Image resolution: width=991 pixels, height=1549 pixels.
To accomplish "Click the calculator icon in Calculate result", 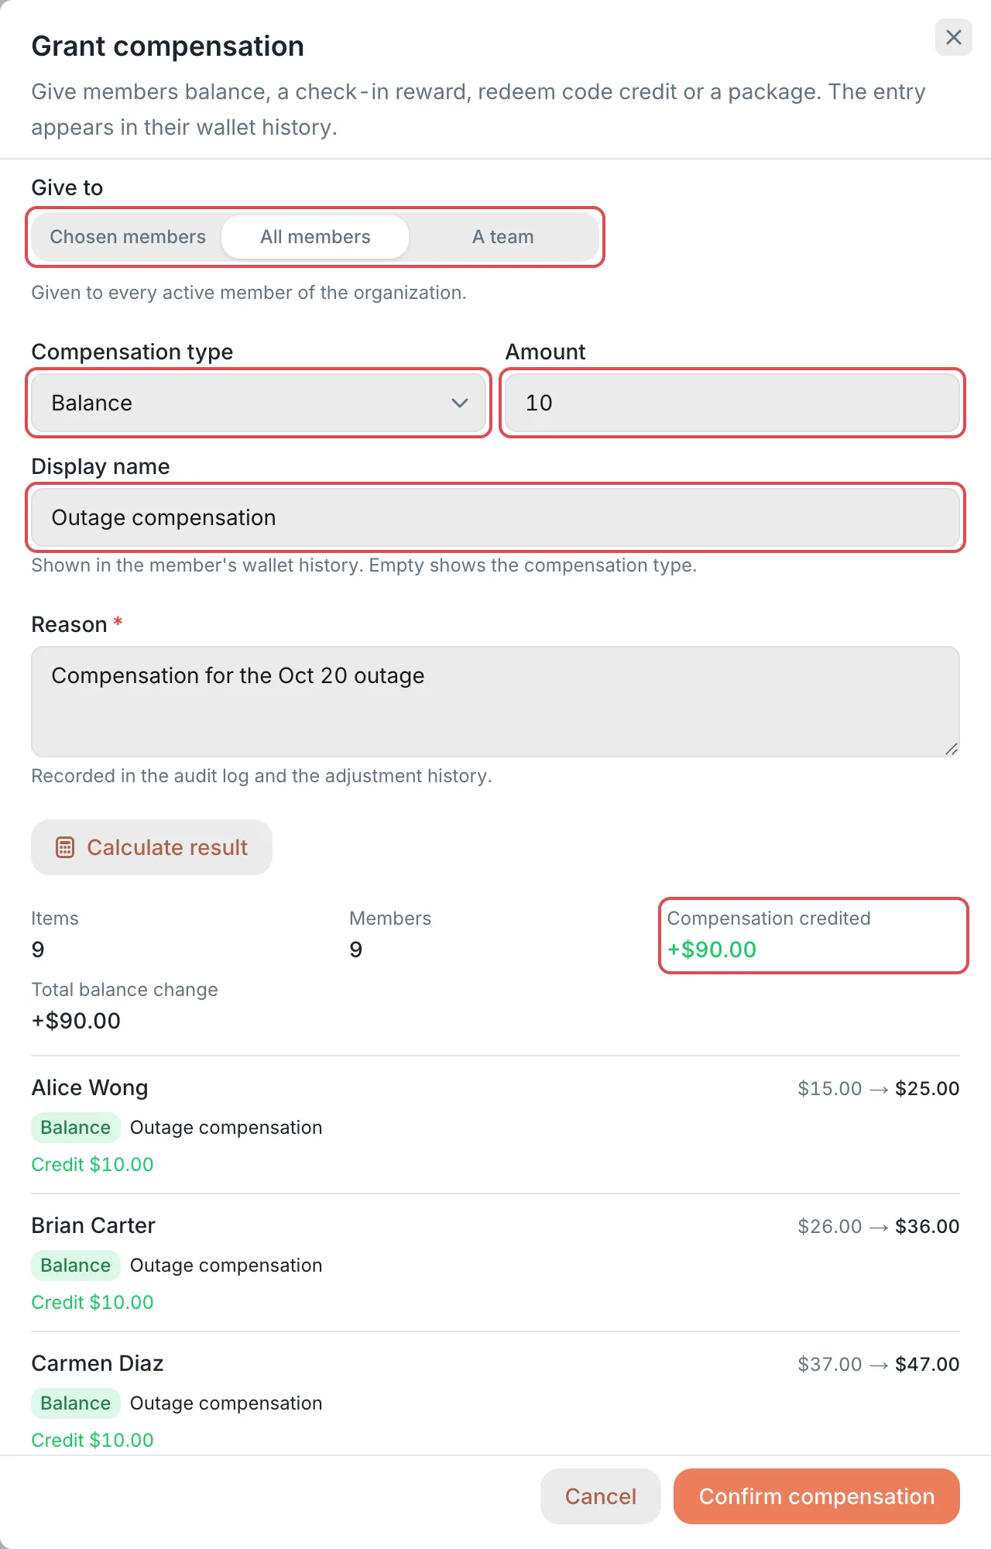I will (65, 847).
